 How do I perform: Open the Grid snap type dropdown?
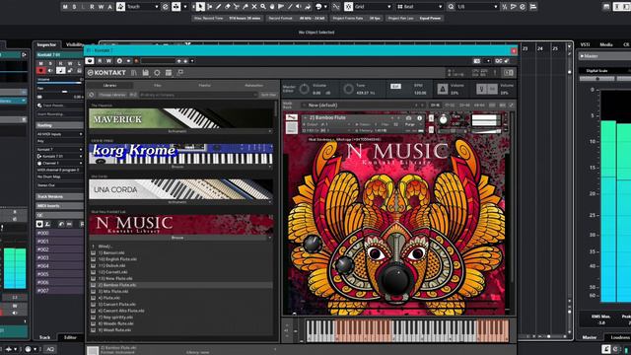pos(373,7)
